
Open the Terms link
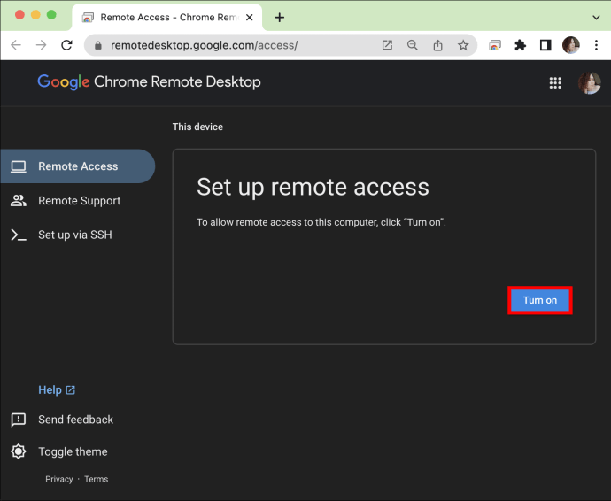pos(97,479)
